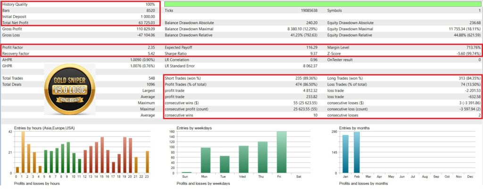Screen dimensions: 483x191
Task: Click the Entries by weekdays chart title
Action: (x=196, y=128)
